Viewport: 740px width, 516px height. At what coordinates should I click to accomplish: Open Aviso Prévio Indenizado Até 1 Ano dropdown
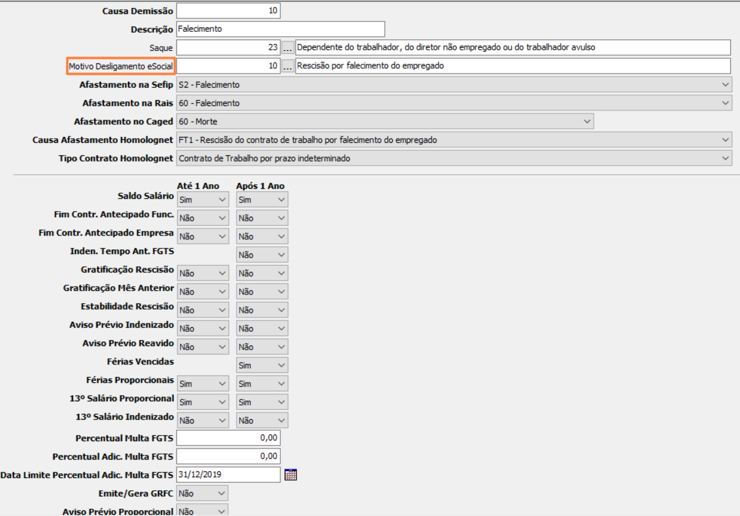click(x=202, y=328)
